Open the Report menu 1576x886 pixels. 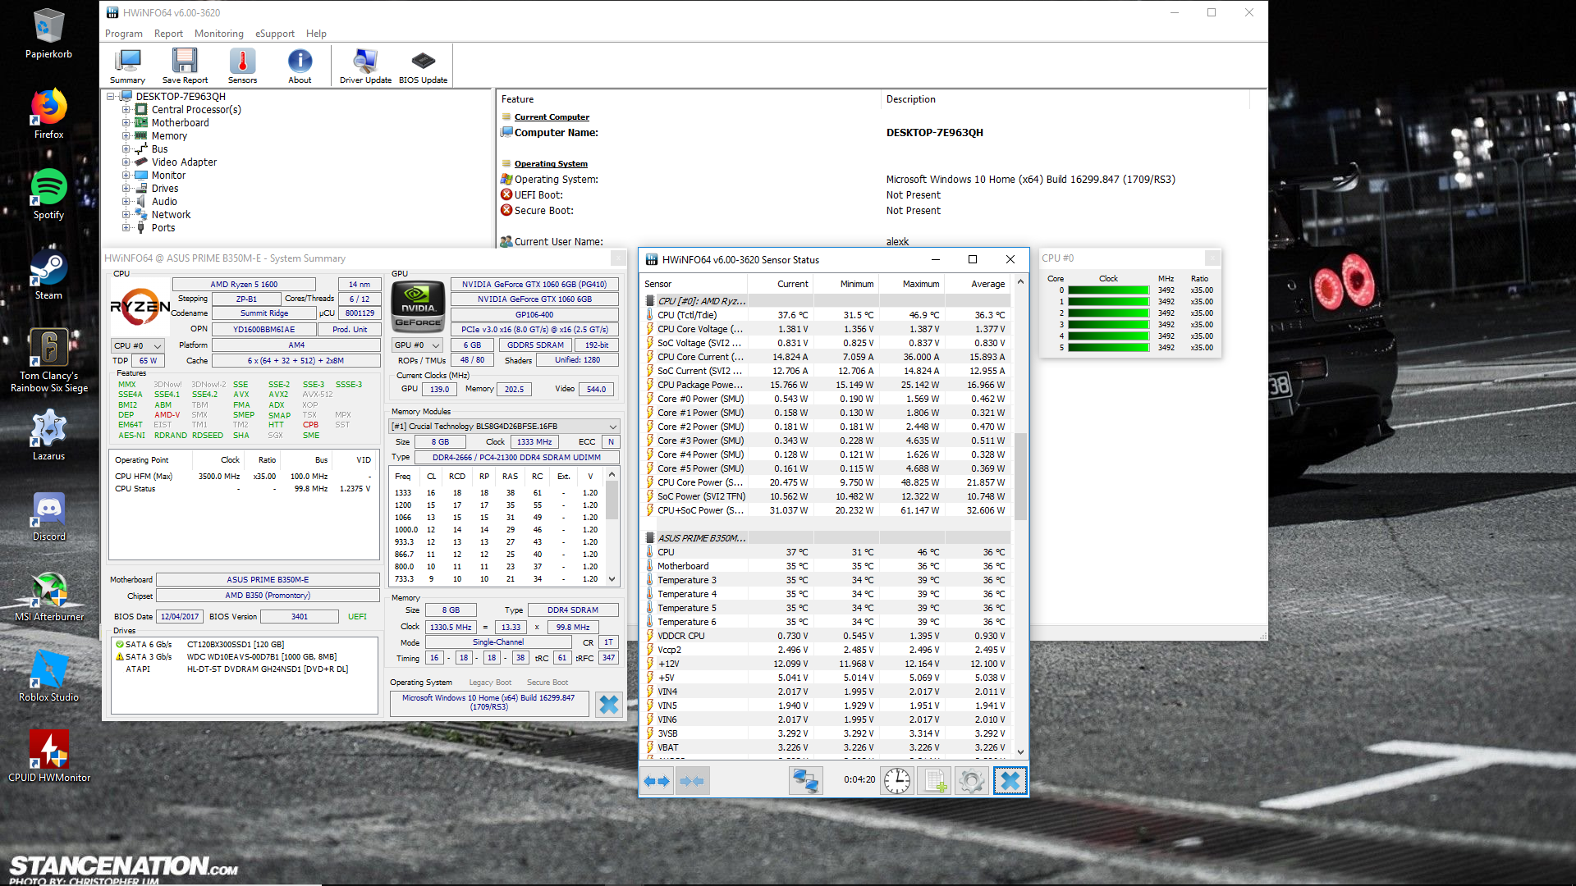[168, 34]
